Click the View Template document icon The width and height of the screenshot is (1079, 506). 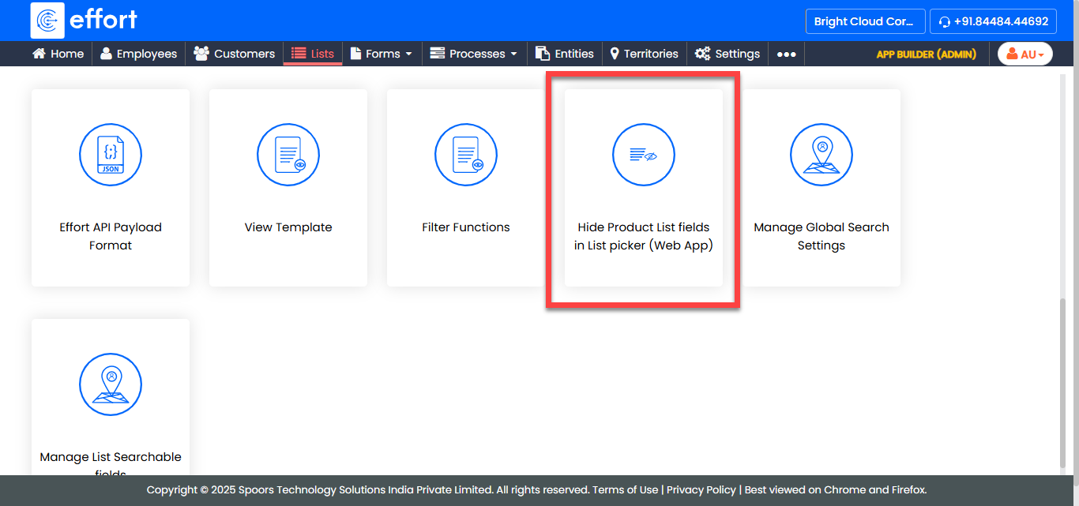click(288, 155)
